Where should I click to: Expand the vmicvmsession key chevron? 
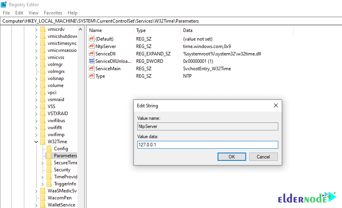pos(36,51)
